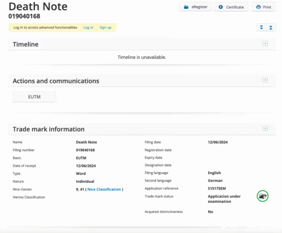The image size is (282, 233).
Task: Click the 'Registration date' label
Action: coord(158,150)
